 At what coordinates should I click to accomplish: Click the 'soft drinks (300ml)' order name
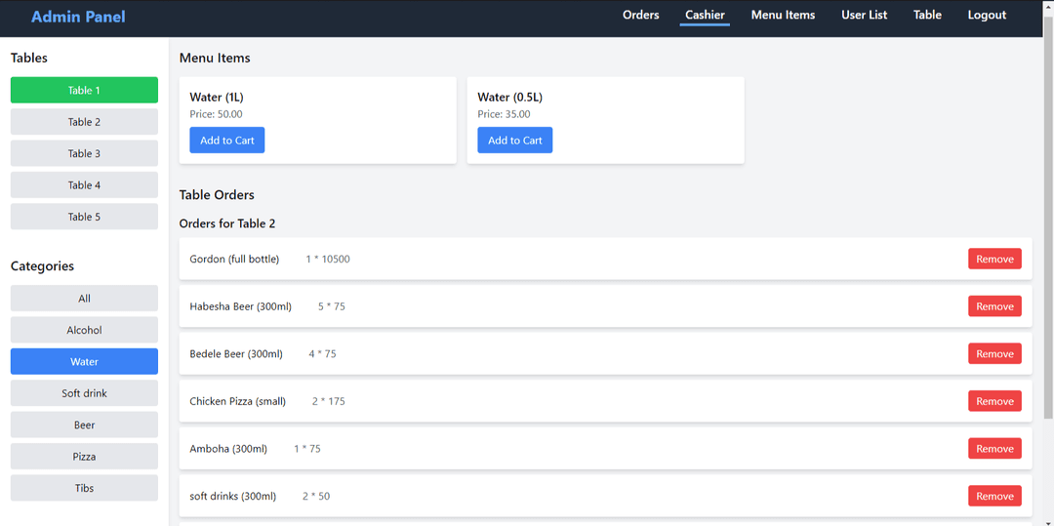click(x=232, y=496)
